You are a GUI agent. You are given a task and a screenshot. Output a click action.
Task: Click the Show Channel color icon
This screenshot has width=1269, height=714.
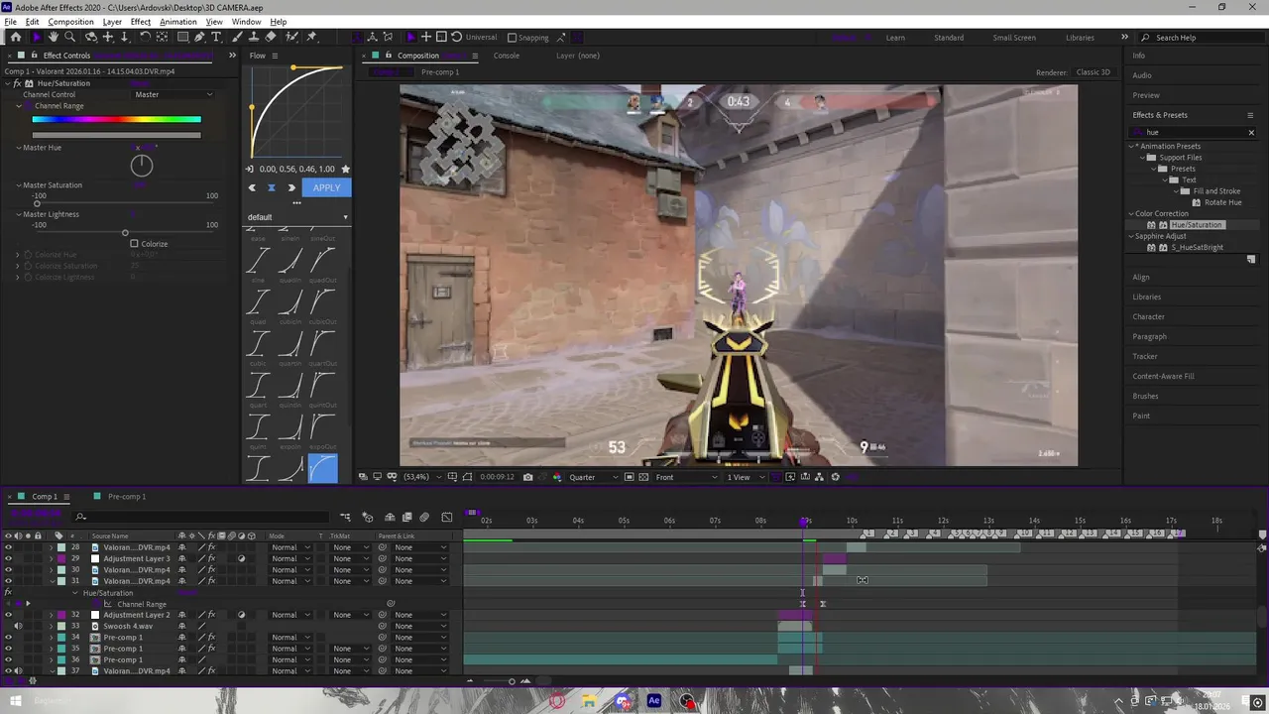tap(556, 477)
